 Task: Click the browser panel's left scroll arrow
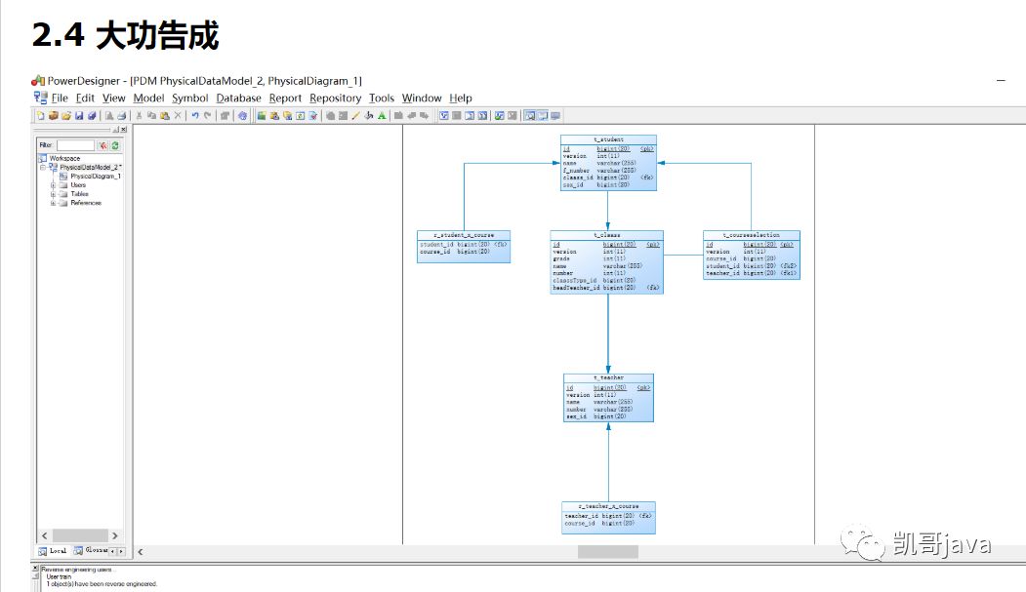(x=45, y=535)
